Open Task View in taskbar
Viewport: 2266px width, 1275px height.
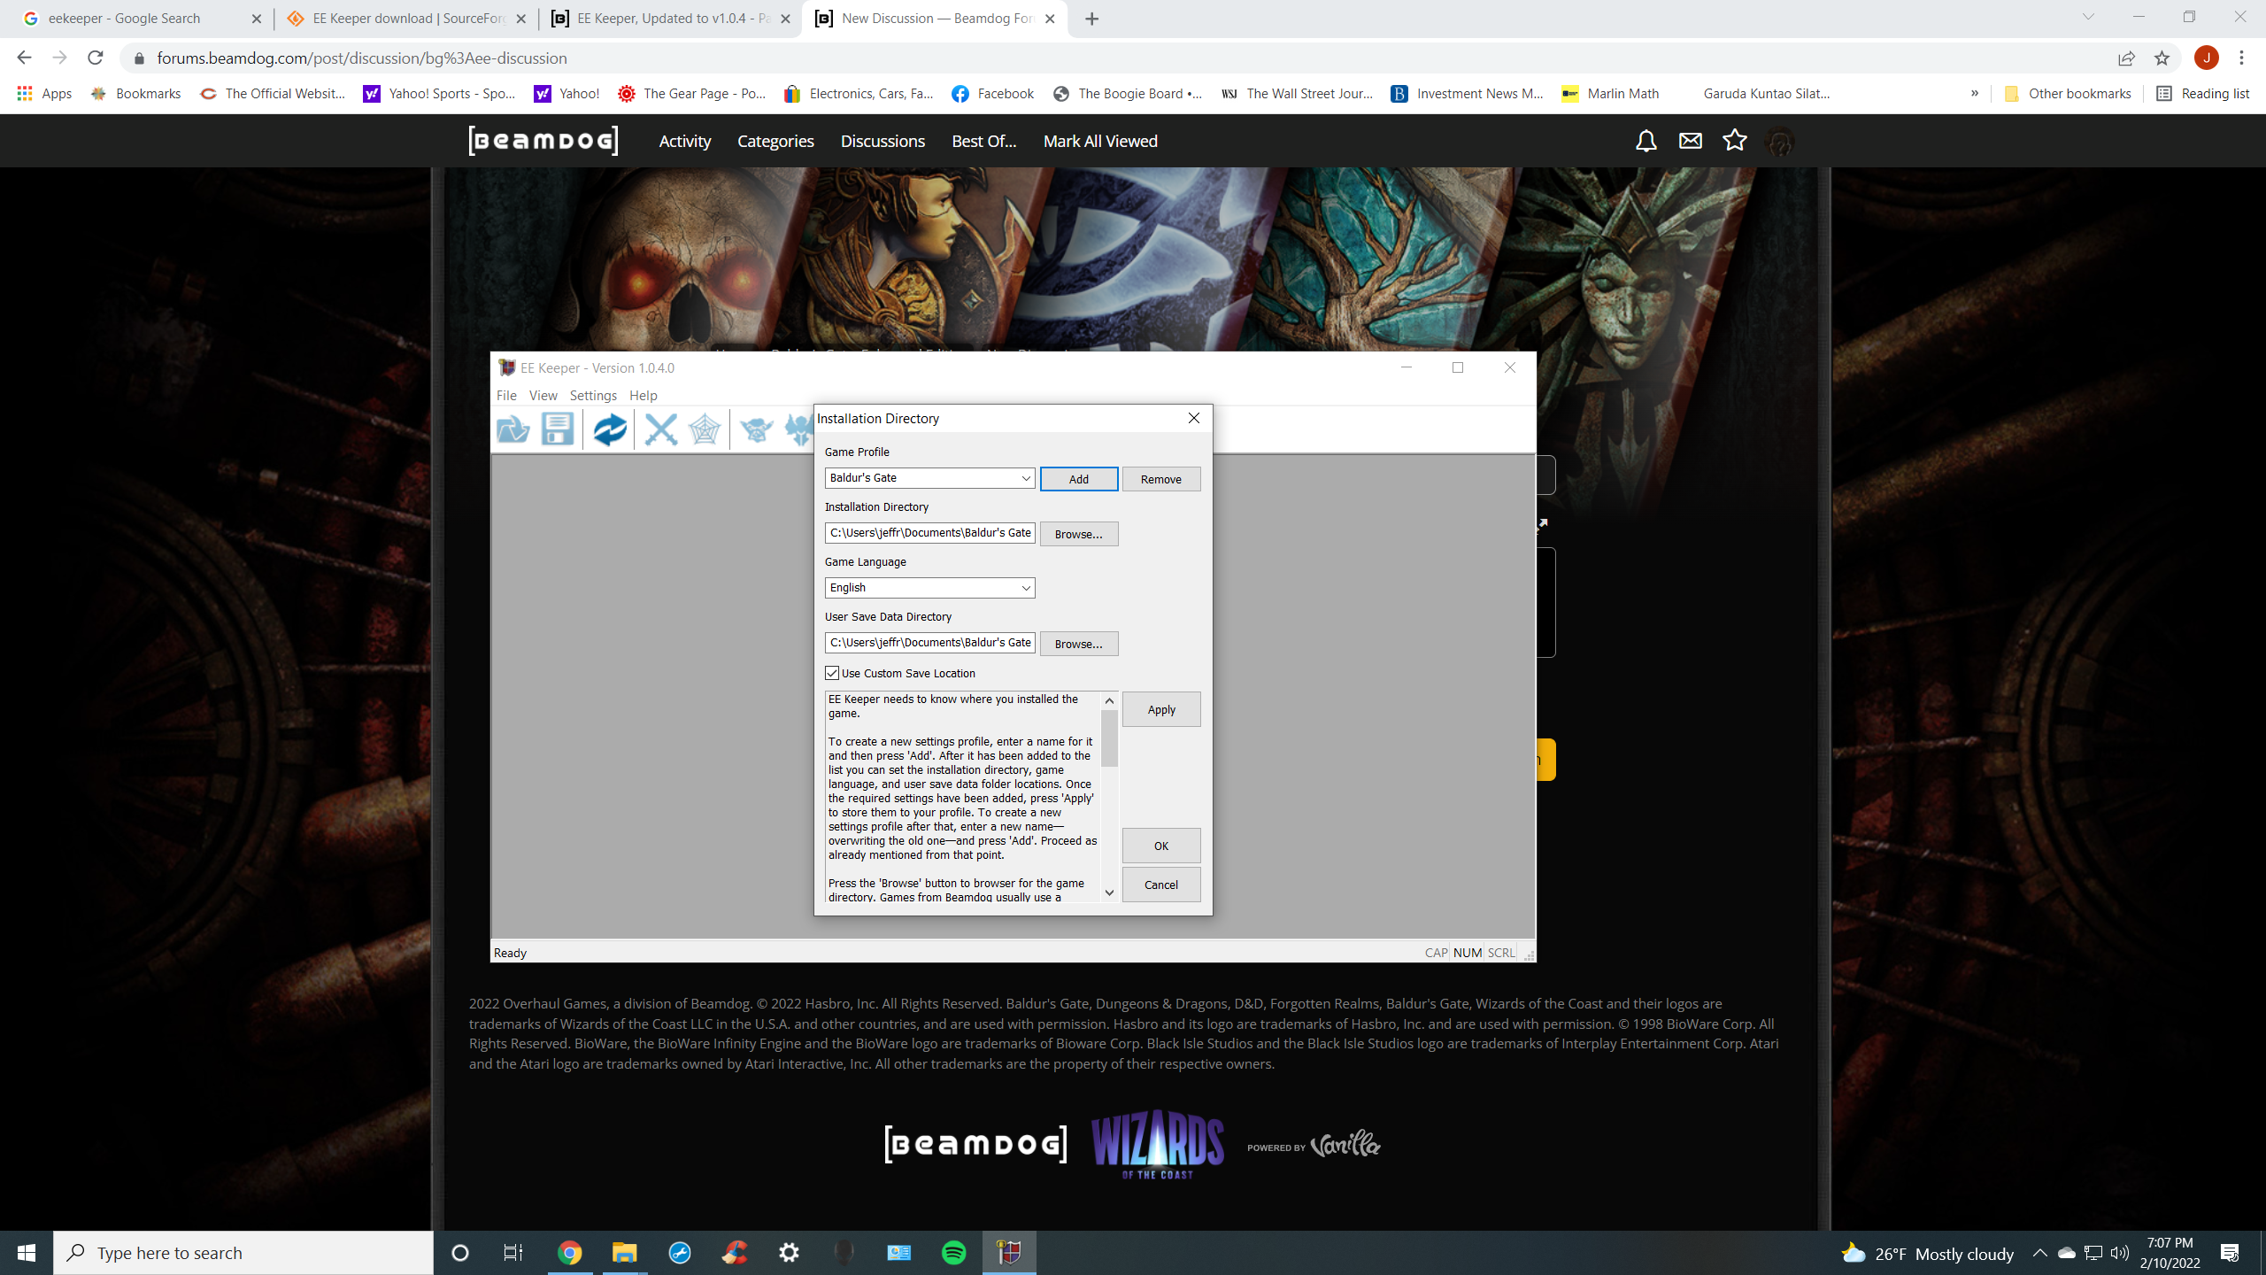click(x=513, y=1253)
